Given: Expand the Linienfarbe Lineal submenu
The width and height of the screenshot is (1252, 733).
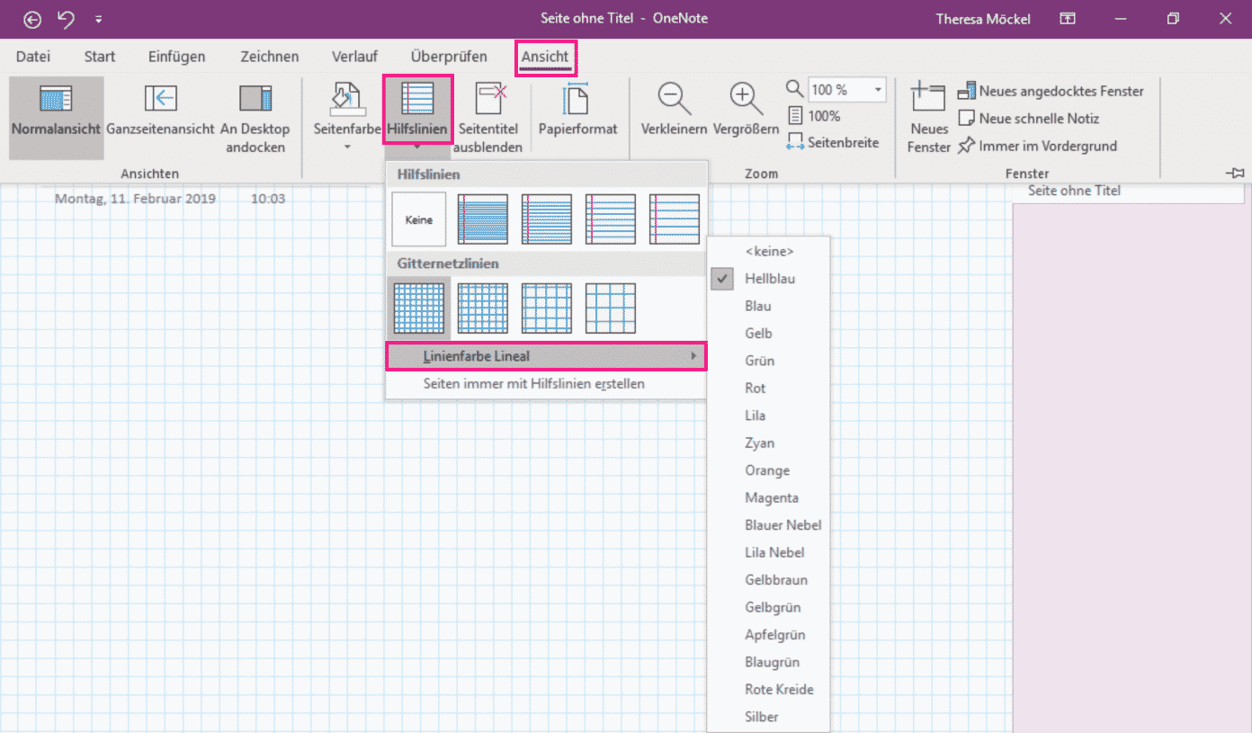Looking at the screenshot, I should click(x=546, y=356).
